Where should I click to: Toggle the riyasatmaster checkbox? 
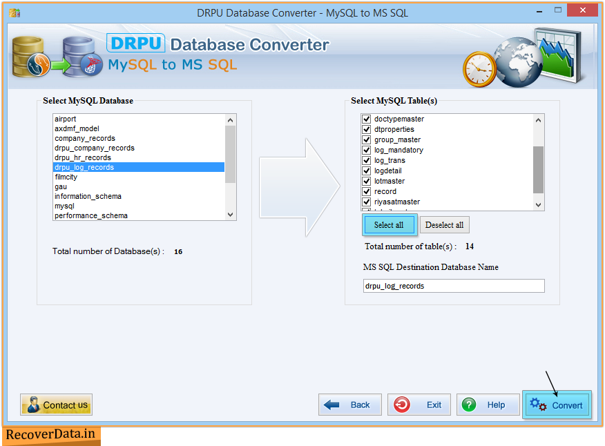tap(367, 202)
